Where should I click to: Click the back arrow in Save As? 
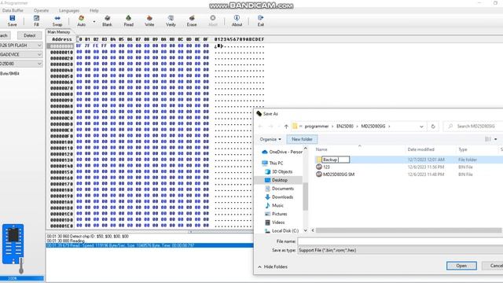(x=260, y=127)
